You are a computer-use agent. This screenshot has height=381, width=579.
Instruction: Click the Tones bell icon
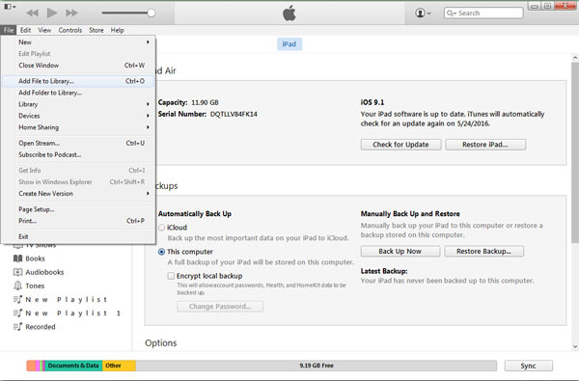17,286
